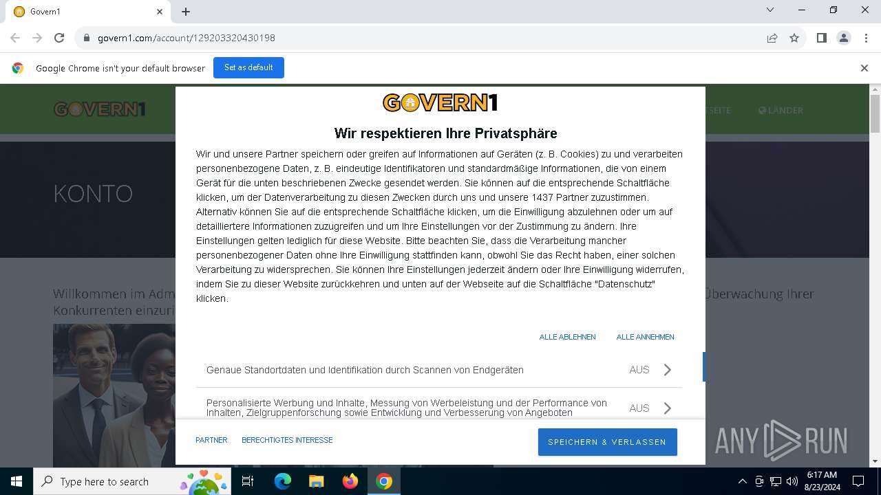Viewport: 881px width, 495px height.
Task: Share this page using the share icon
Action: click(x=772, y=38)
